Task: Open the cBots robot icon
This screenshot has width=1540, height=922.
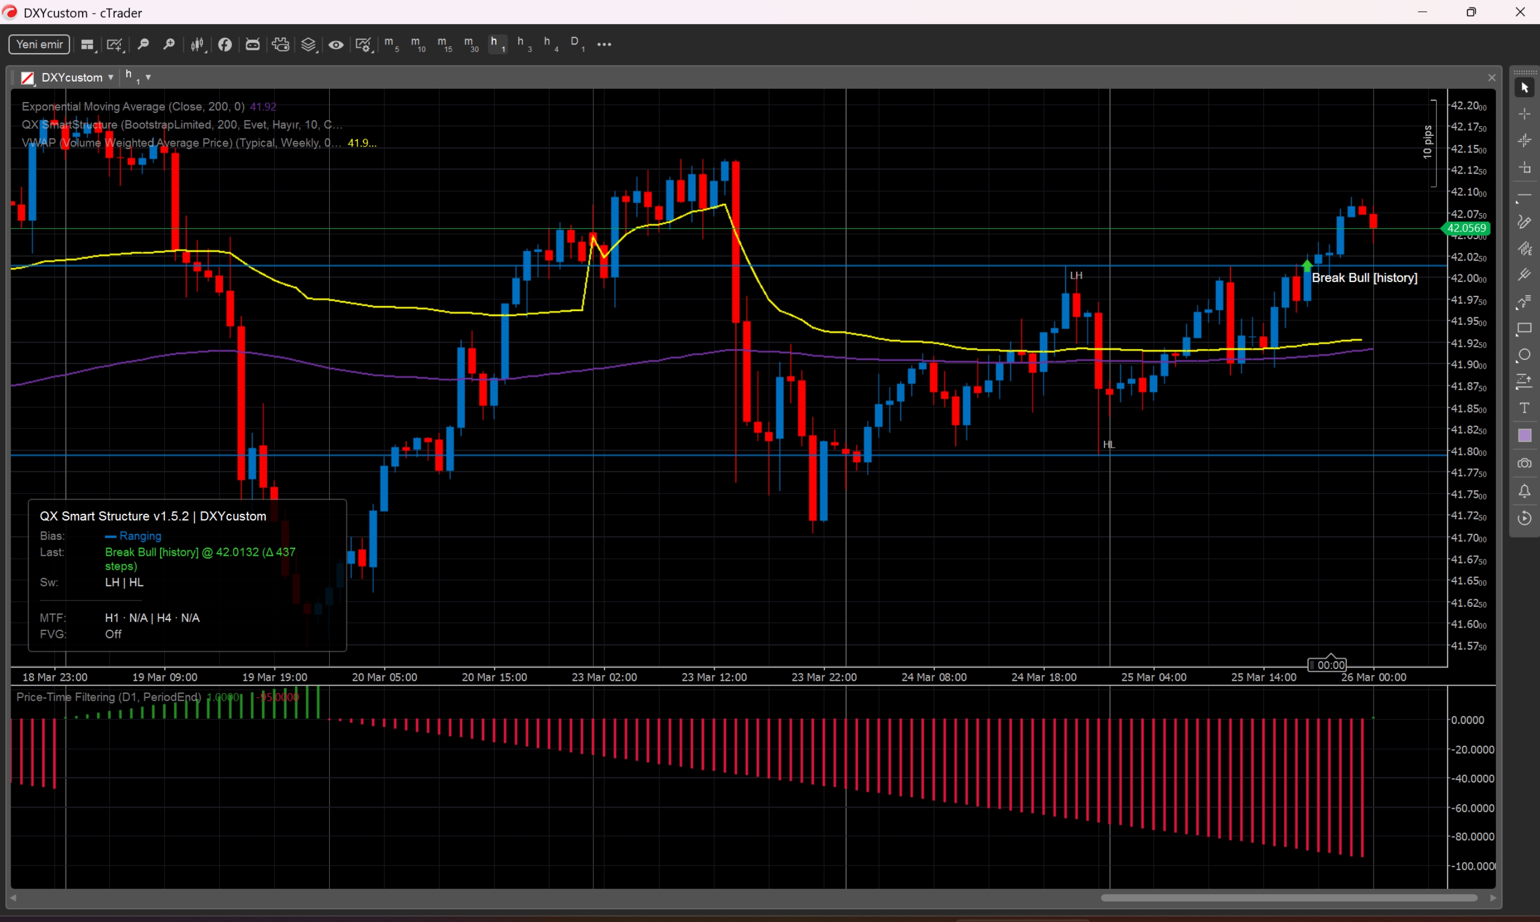Action: (252, 44)
